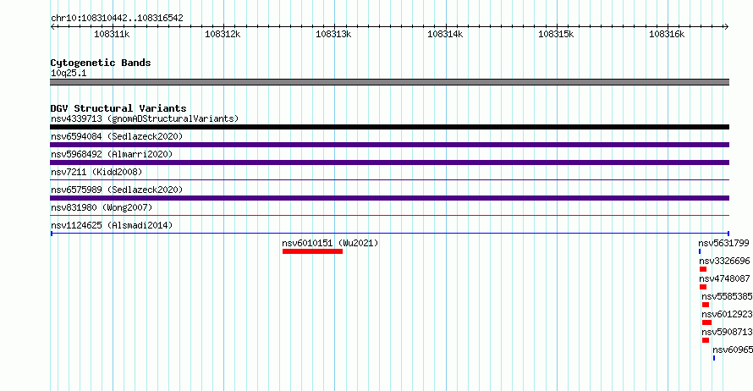Click the purple bar of nsv6594084
The height and width of the screenshot is (391, 753).
click(x=389, y=145)
